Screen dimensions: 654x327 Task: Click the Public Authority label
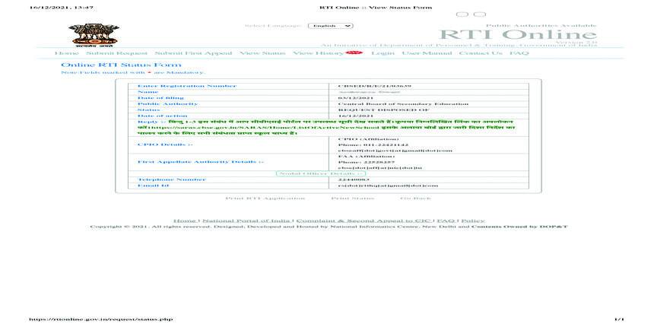click(167, 103)
